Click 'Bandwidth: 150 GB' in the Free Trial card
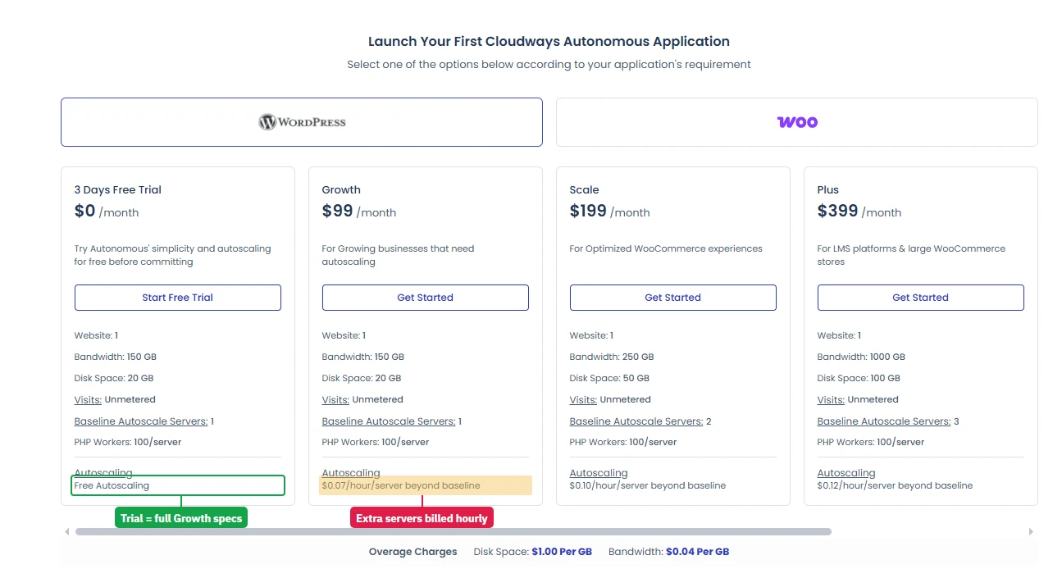The height and width of the screenshot is (578, 1062). [x=116, y=357]
